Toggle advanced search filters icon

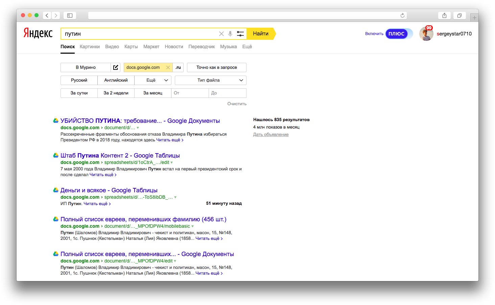click(240, 34)
